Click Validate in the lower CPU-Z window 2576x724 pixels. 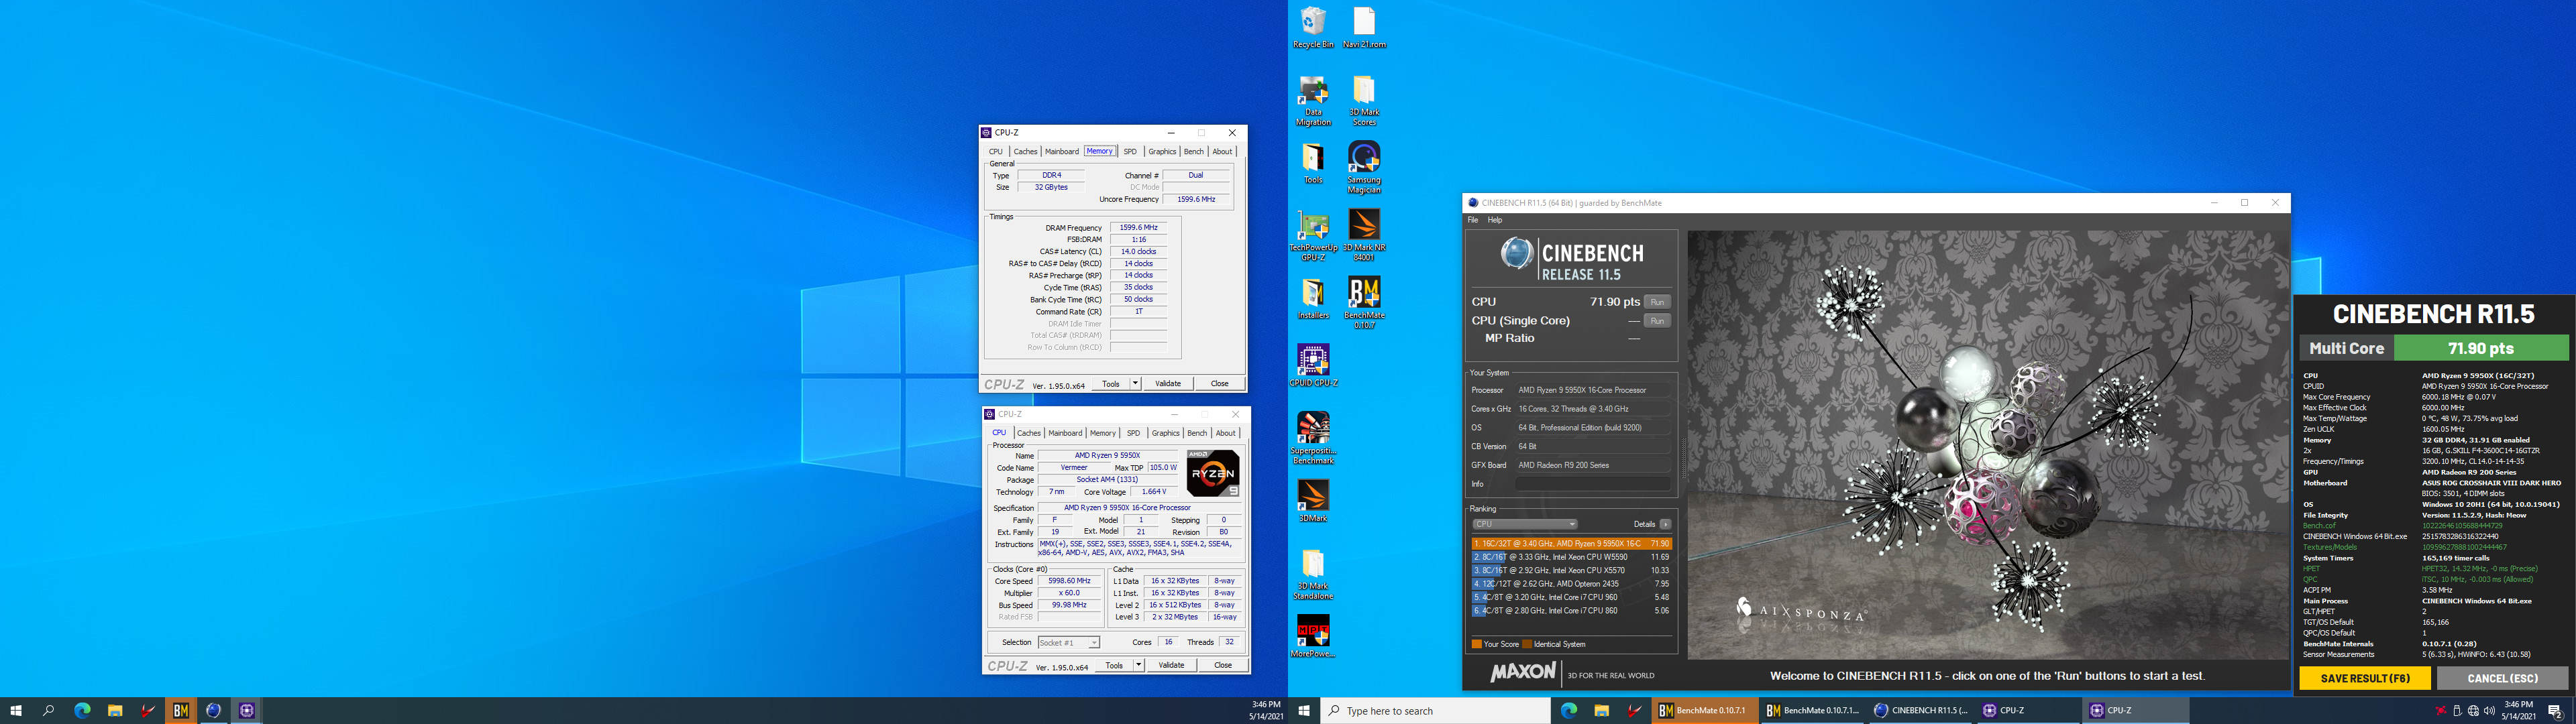pos(1171,665)
